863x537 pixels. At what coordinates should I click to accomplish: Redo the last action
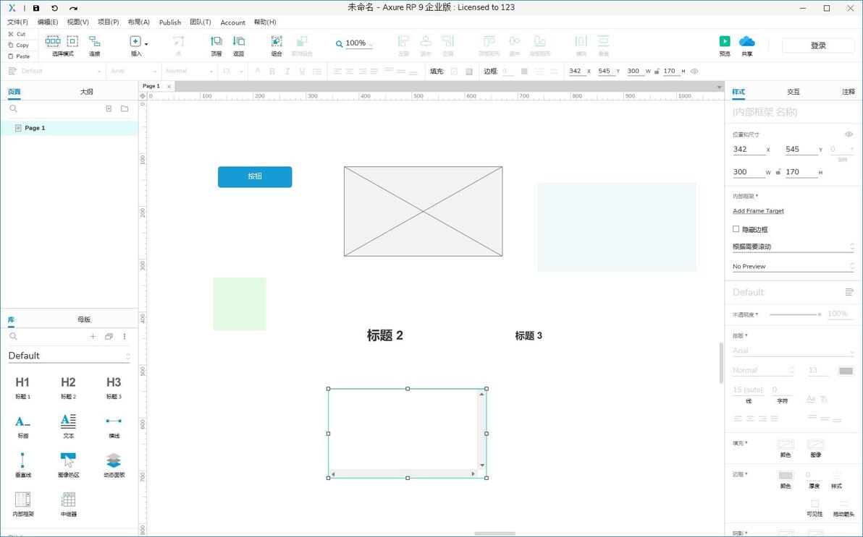[x=73, y=8]
